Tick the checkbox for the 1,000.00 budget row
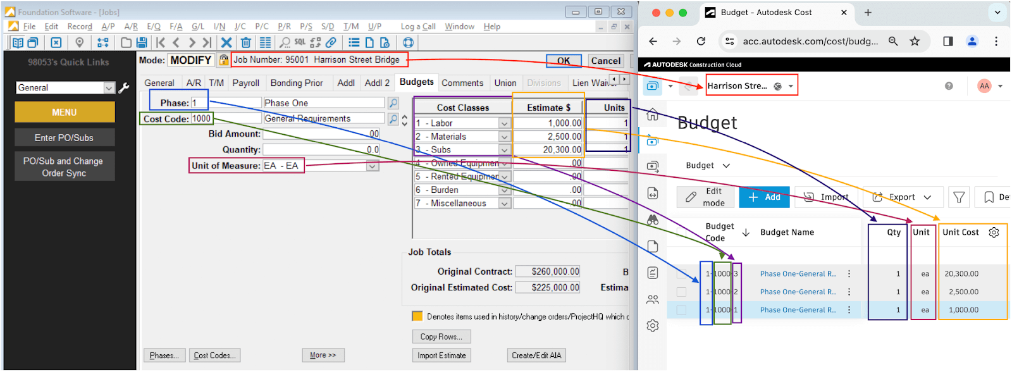Viewport: 1012px width, 372px height. click(x=681, y=310)
